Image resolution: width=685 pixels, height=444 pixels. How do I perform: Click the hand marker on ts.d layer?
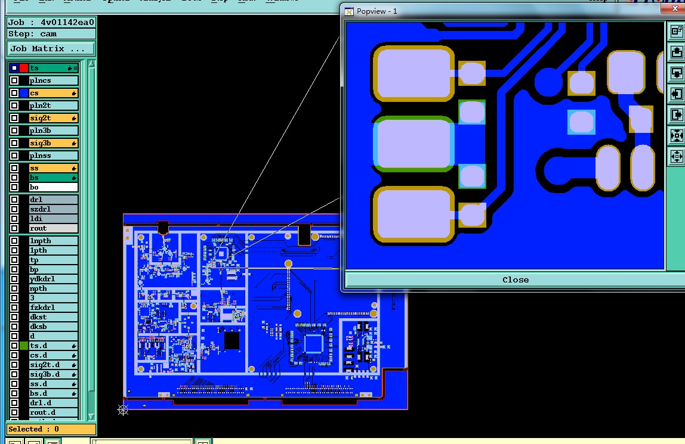click(74, 346)
